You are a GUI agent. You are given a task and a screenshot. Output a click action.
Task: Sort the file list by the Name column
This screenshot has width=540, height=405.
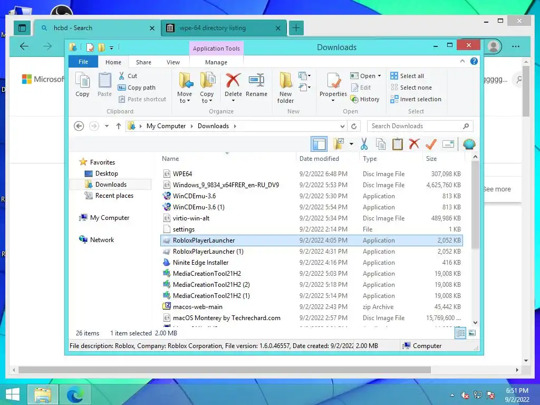click(170, 158)
